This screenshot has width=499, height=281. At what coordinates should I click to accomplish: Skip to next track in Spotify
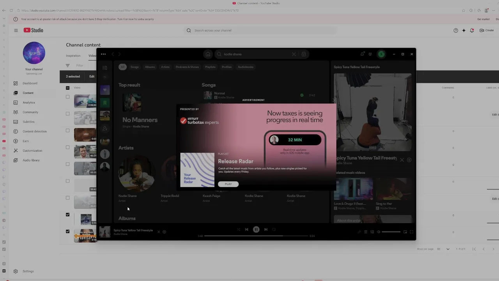point(266,229)
